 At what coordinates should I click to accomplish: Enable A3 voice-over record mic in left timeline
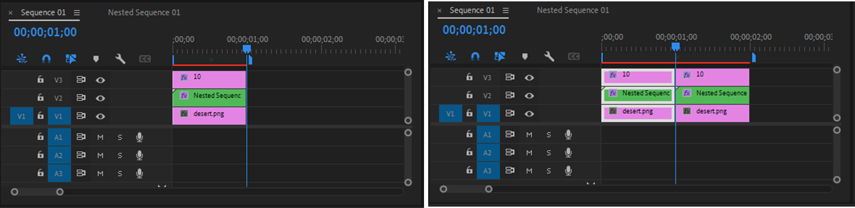(x=139, y=173)
